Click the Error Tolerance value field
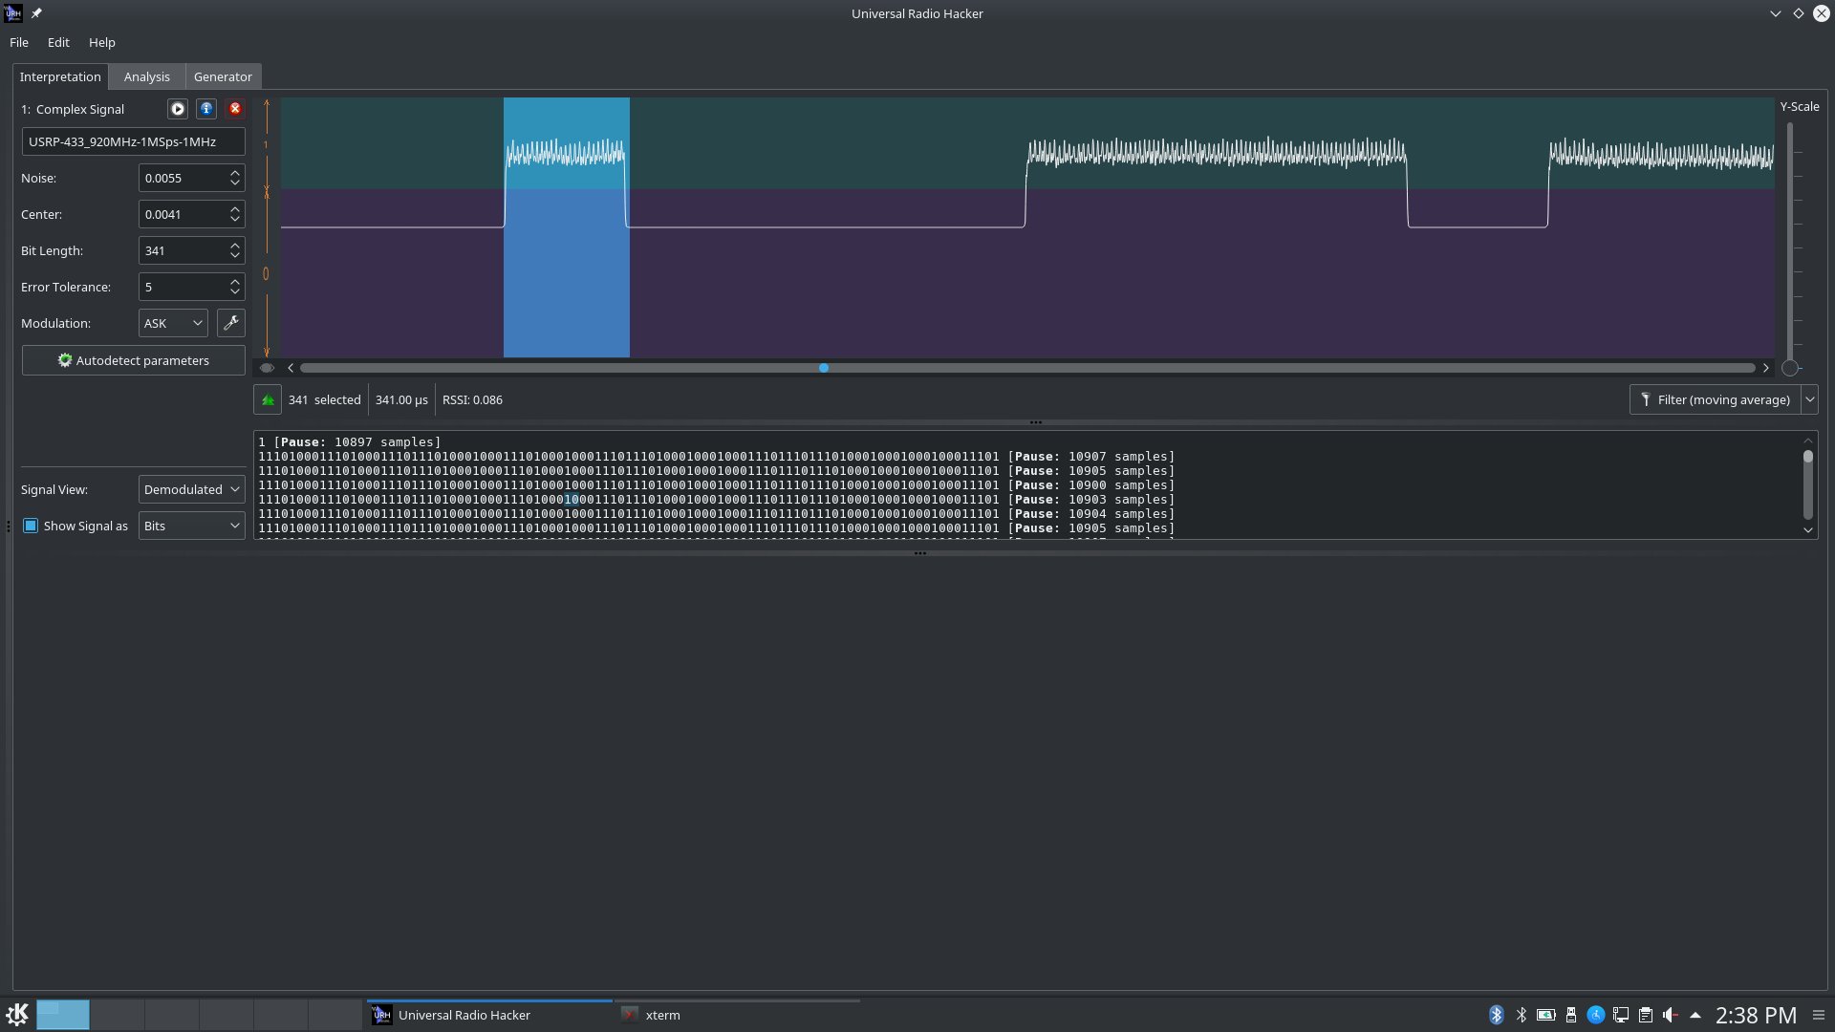Viewport: 1835px width, 1032px height. click(x=182, y=287)
